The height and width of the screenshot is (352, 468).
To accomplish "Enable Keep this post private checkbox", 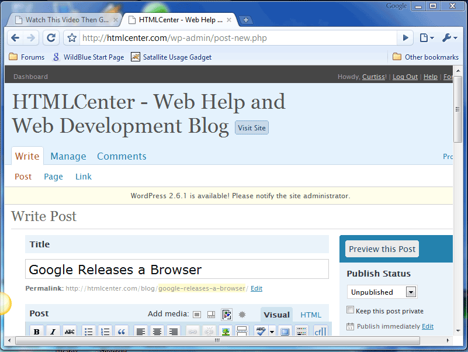I will click(351, 310).
